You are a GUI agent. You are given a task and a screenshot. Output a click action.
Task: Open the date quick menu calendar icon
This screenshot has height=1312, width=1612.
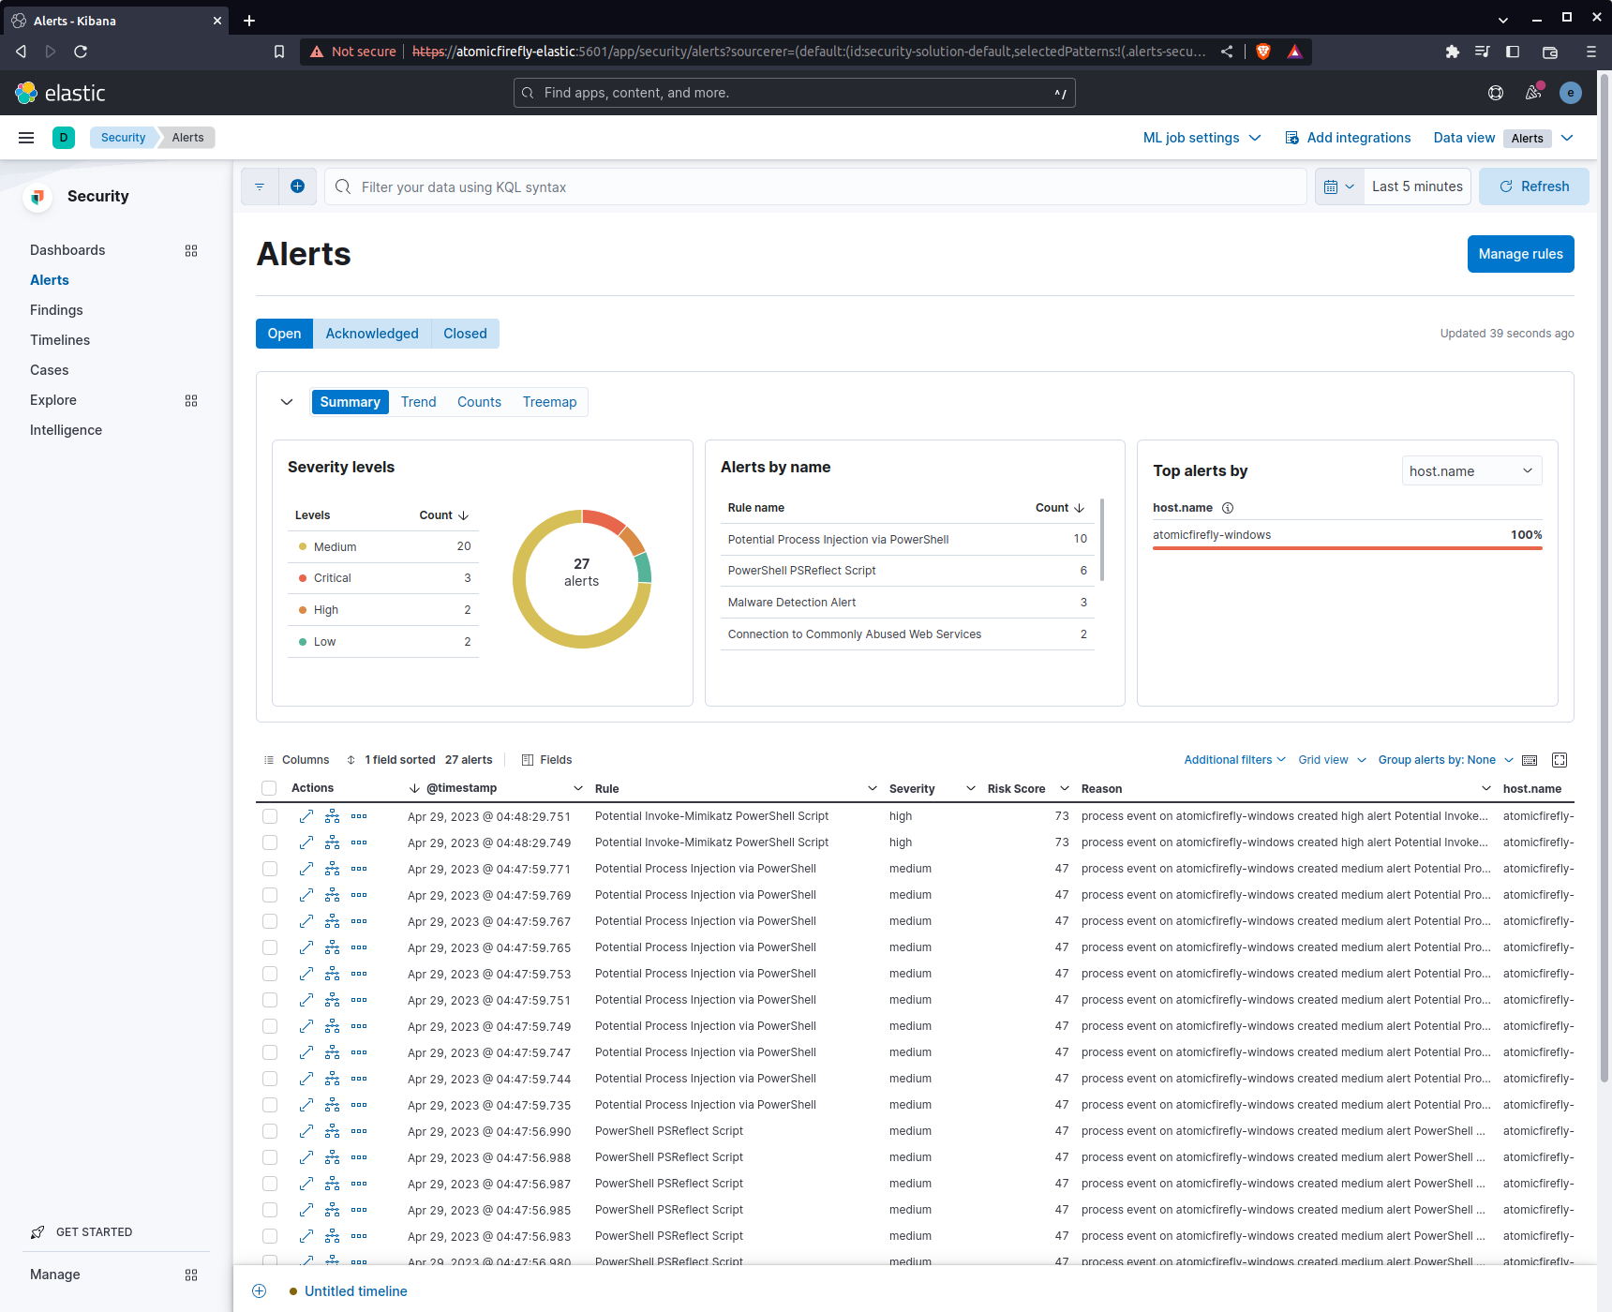pyautogui.click(x=1339, y=186)
